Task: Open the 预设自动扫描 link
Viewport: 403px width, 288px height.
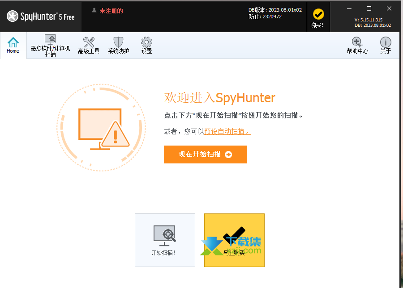Action: (227, 131)
